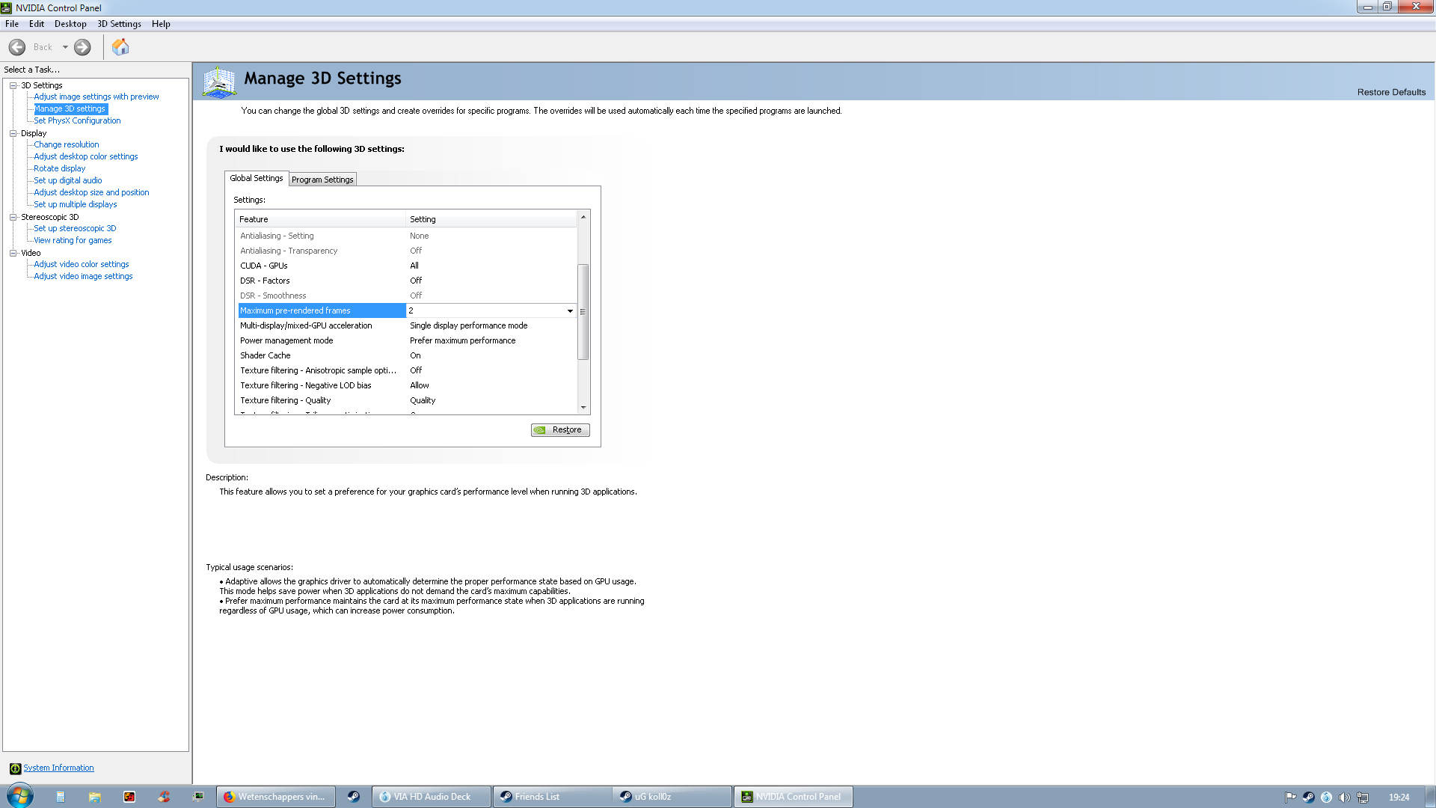Open Set up digital audio
Viewport: 1436px width, 808px height.
(x=67, y=180)
